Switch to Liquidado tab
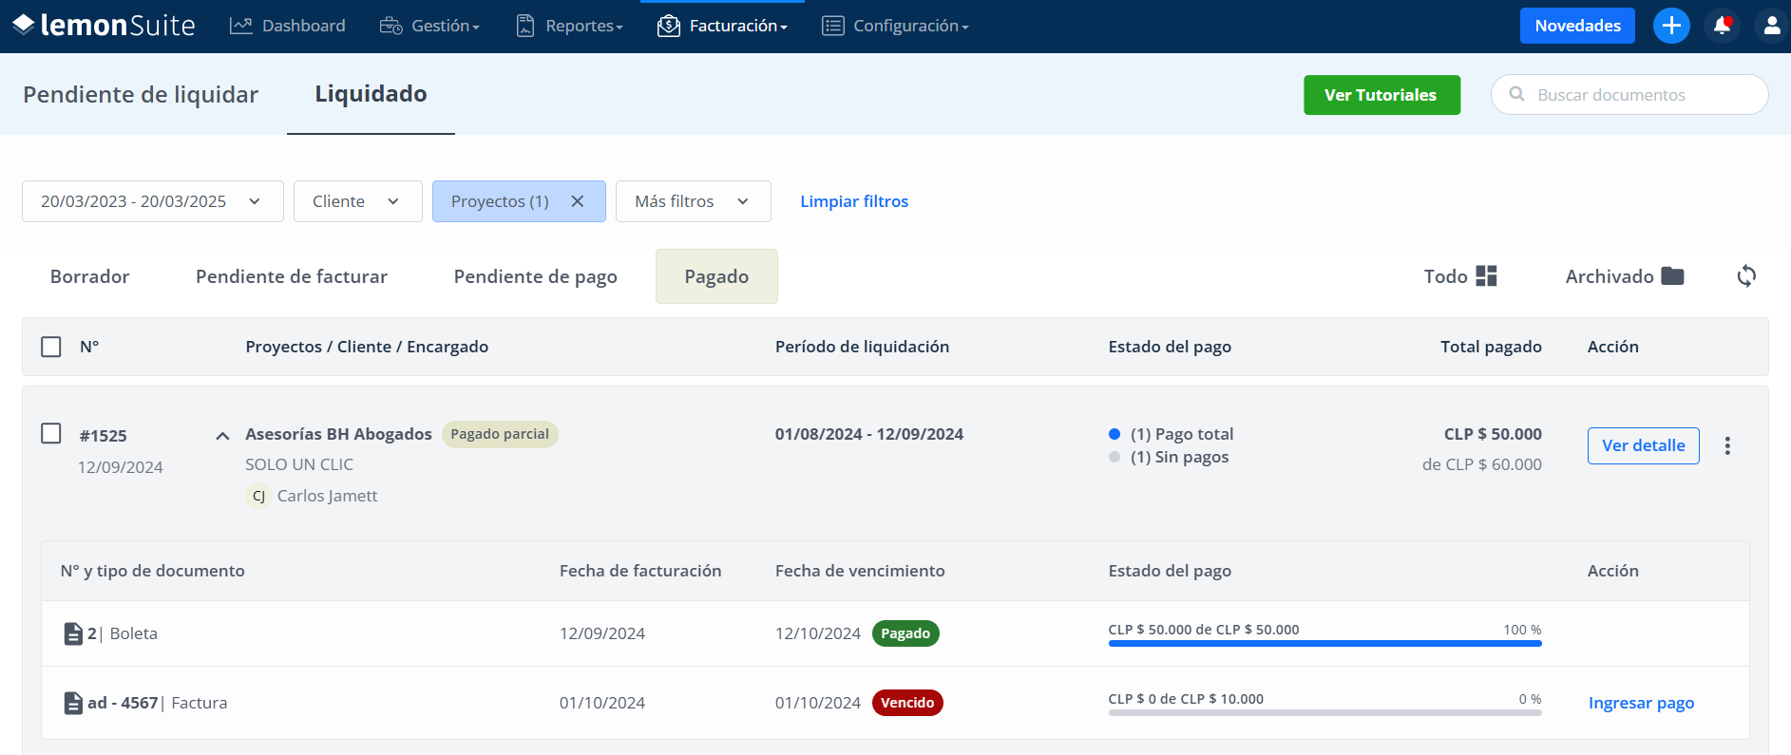1791x755 pixels. (371, 94)
